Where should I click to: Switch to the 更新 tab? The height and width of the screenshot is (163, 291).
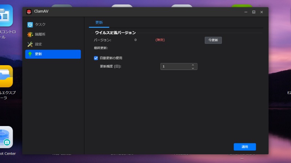[99, 22]
